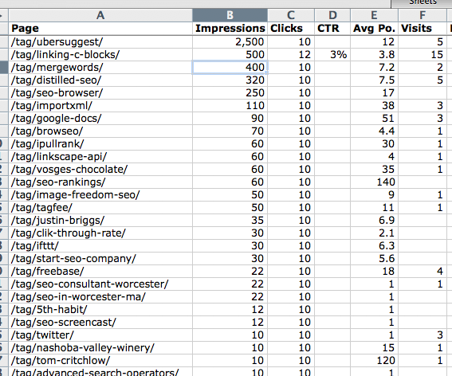Select the 7.2 average position cell
The height and width of the screenshot is (376, 452).
(x=374, y=68)
